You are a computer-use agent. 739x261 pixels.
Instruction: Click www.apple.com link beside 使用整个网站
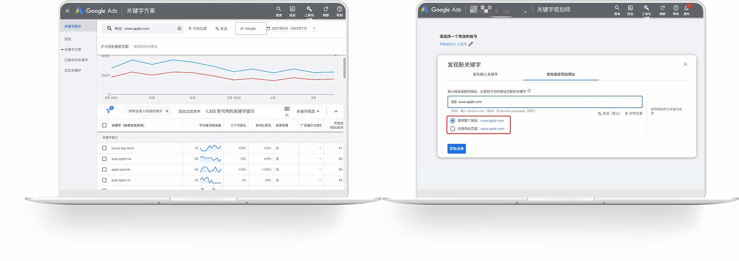coord(492,121)
